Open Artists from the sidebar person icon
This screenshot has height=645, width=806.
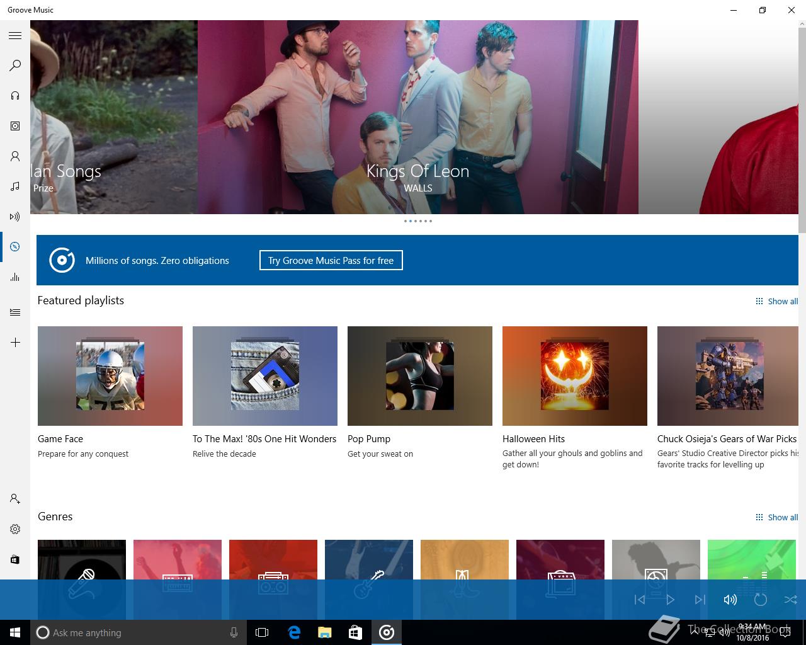tap(15, 156)
